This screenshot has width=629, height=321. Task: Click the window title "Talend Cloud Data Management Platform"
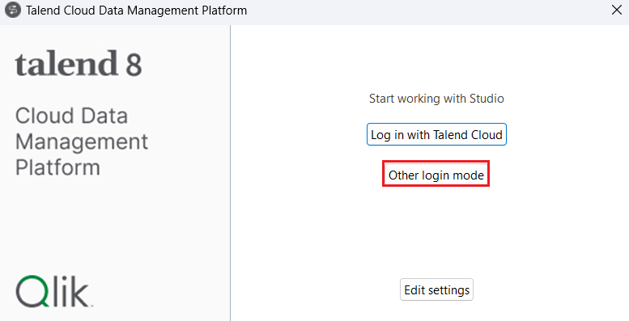(x=136, y=10)
